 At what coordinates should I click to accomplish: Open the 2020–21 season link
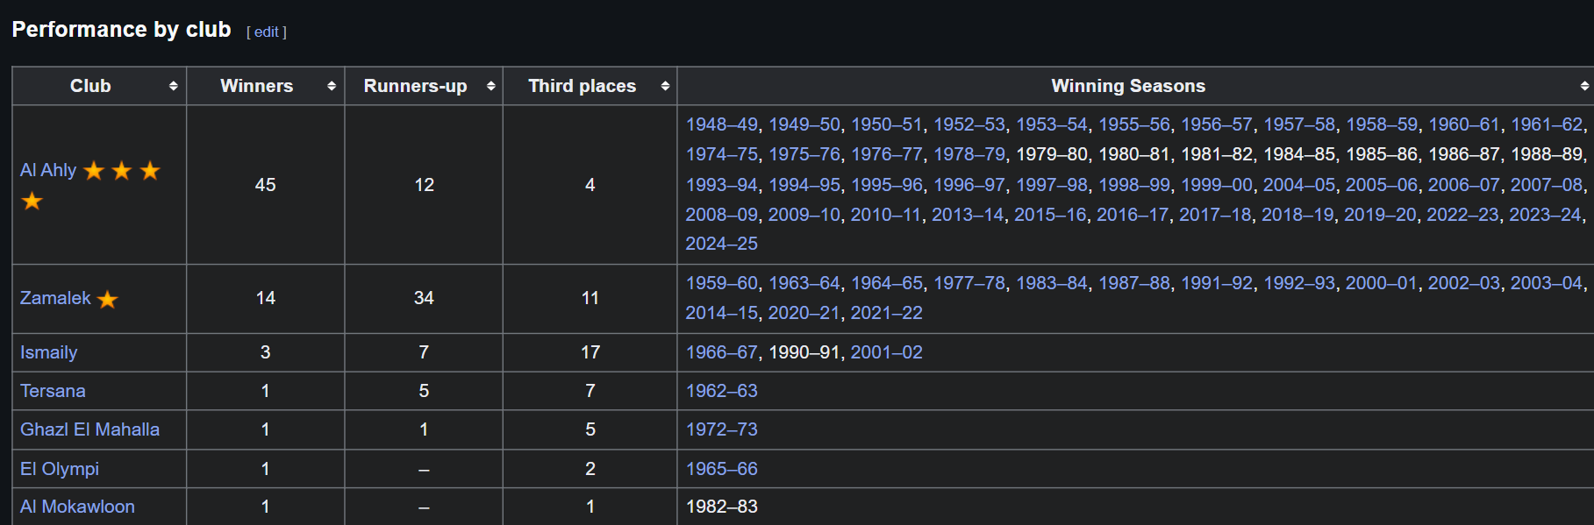804,313
